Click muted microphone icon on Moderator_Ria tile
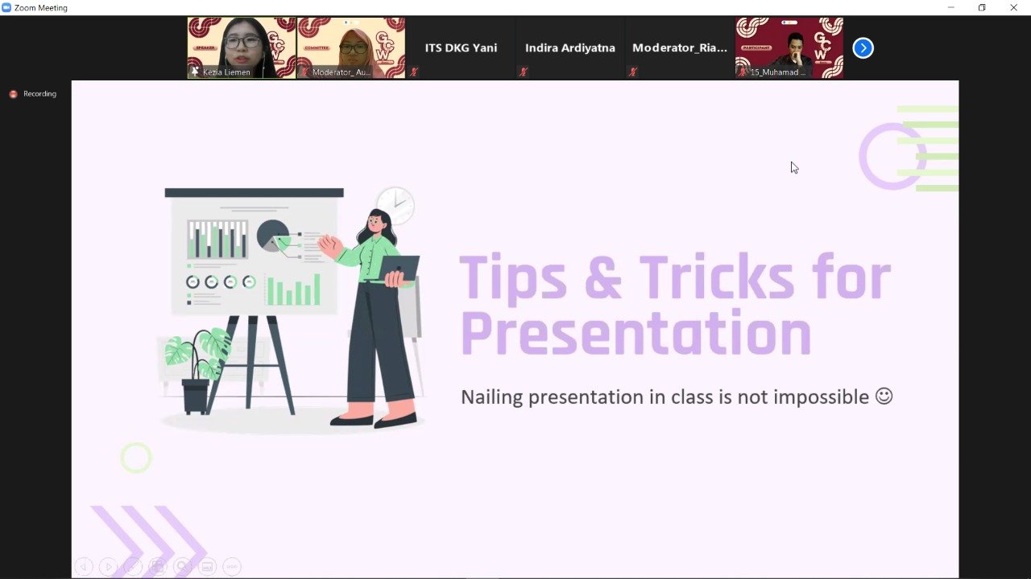Viewport: 1031px width, 579px height. click(x=633, y=72)
